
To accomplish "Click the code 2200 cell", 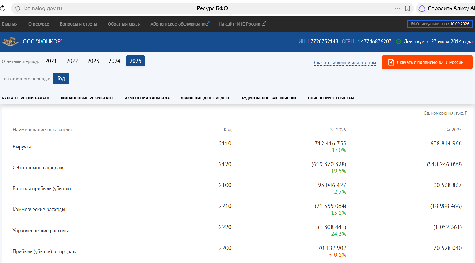I will coord(225,248).
